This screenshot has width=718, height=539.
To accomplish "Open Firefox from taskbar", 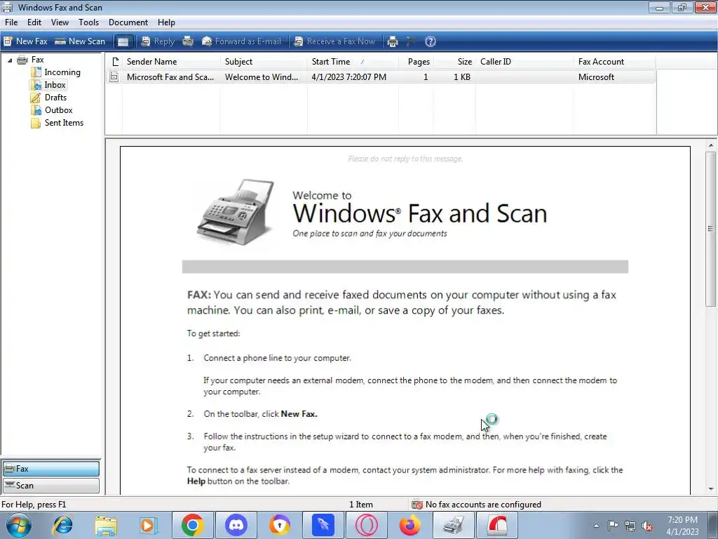I will (410, 525).
